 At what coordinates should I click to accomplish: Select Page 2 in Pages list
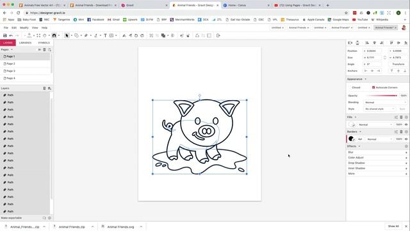tap(25, 64)
